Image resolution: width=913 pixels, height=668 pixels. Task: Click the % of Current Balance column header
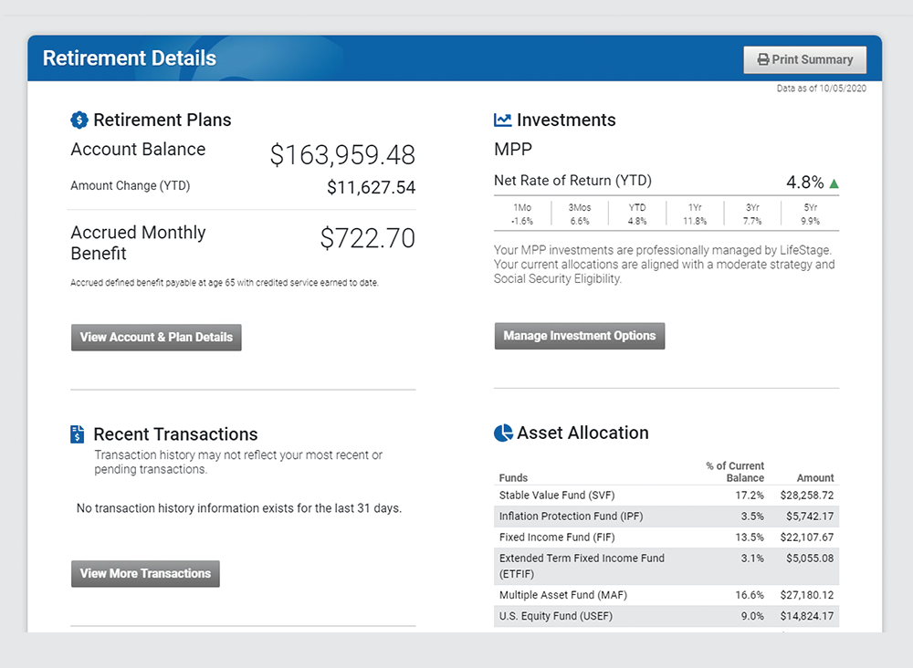(735, 472)
